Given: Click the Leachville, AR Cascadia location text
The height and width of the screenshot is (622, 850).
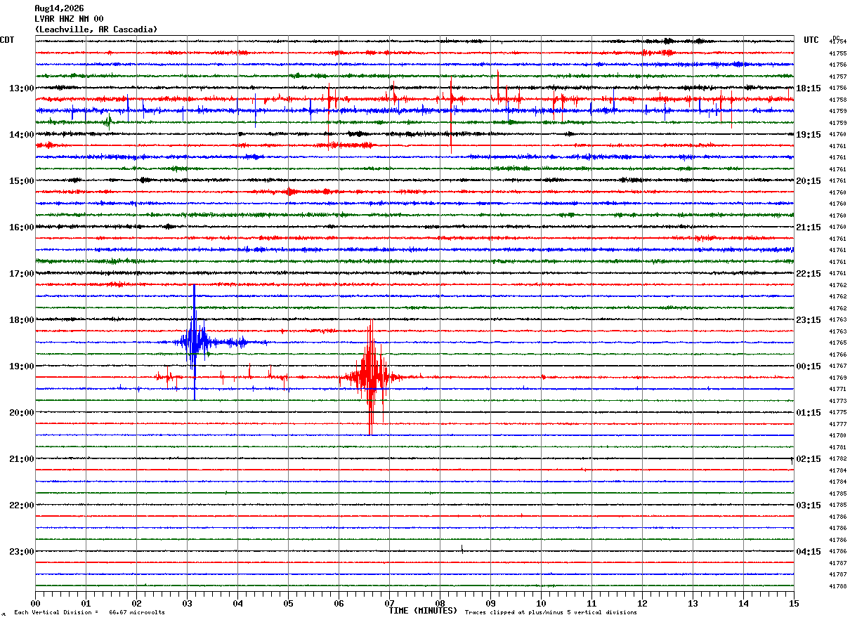Looking at the screenshot, I should tap(96, 29).
